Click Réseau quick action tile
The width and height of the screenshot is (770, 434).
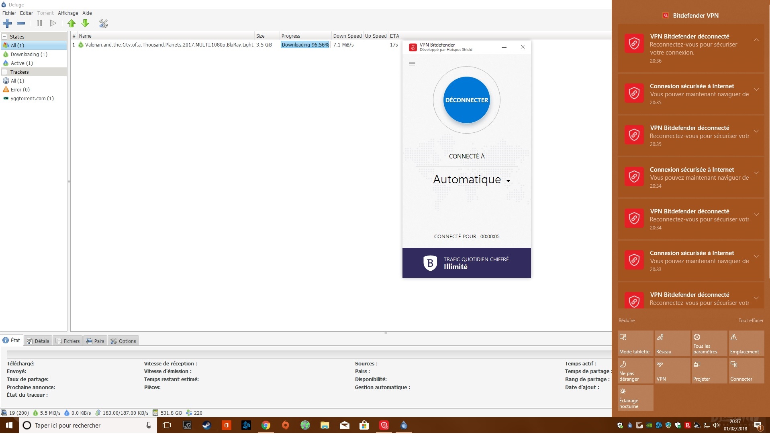673,343
